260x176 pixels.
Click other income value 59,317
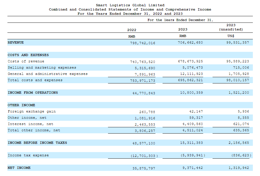(196, 118)
